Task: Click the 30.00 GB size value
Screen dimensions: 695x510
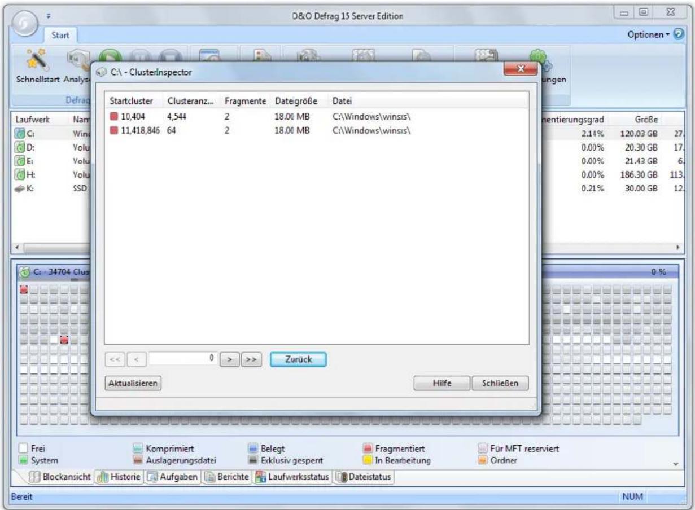Action: 641,190
